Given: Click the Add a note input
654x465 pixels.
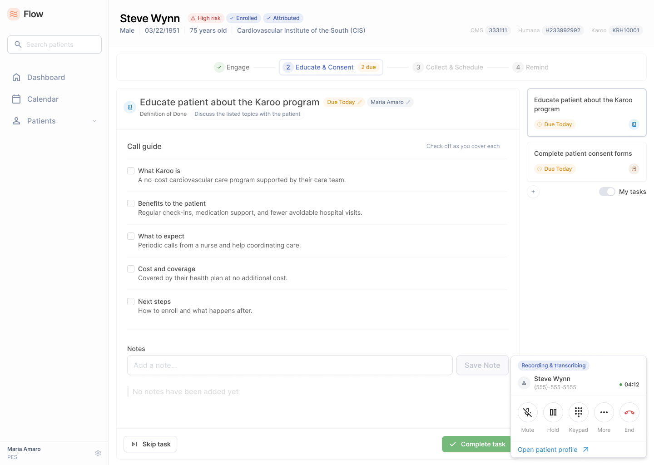Looking at the screenshot, I should pyautogui.click(x=290, y=365).
